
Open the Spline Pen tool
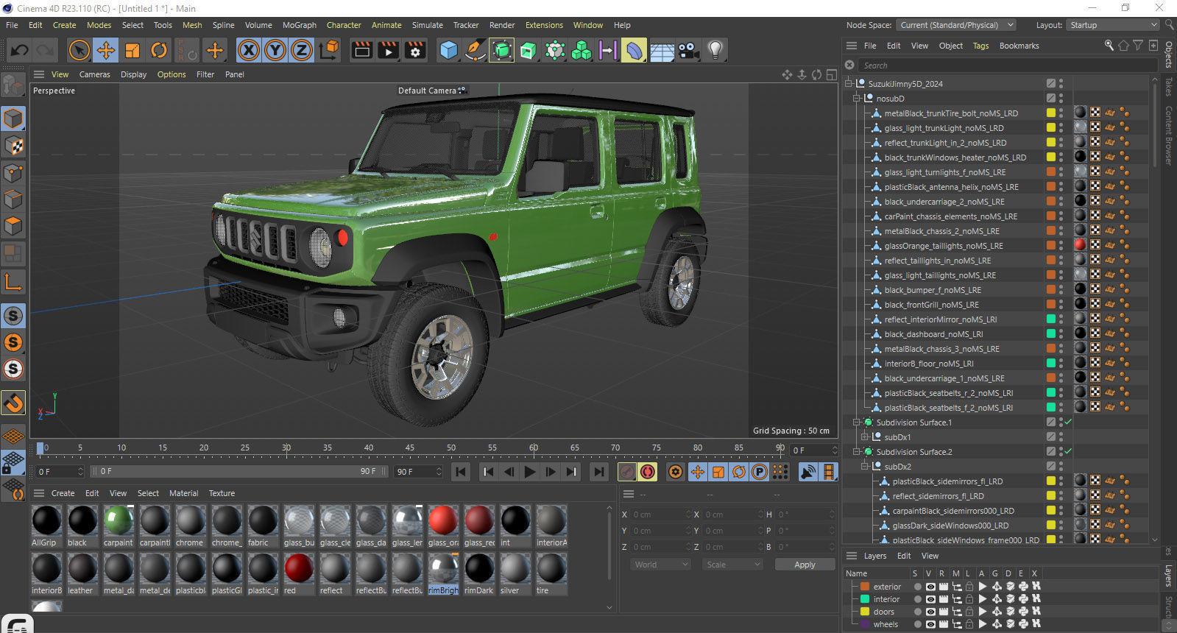pos(476,50)
